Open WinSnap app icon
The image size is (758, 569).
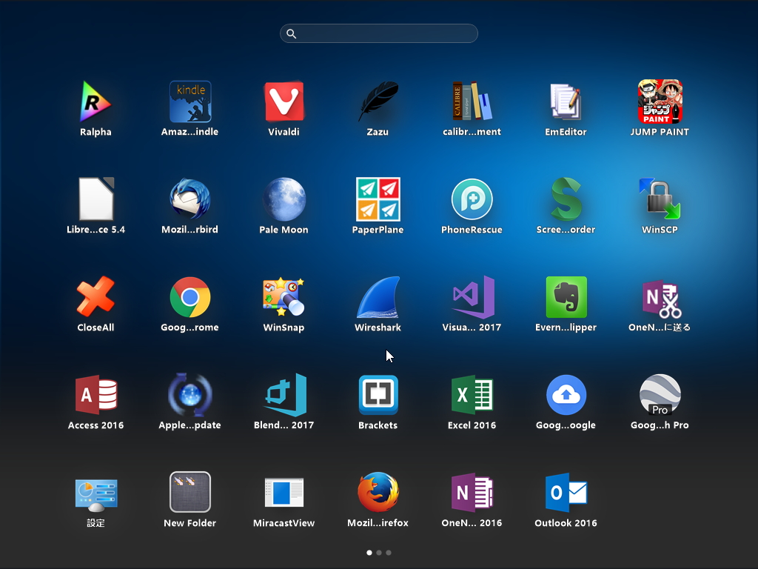pyautogui.click(x=284, y=296)
